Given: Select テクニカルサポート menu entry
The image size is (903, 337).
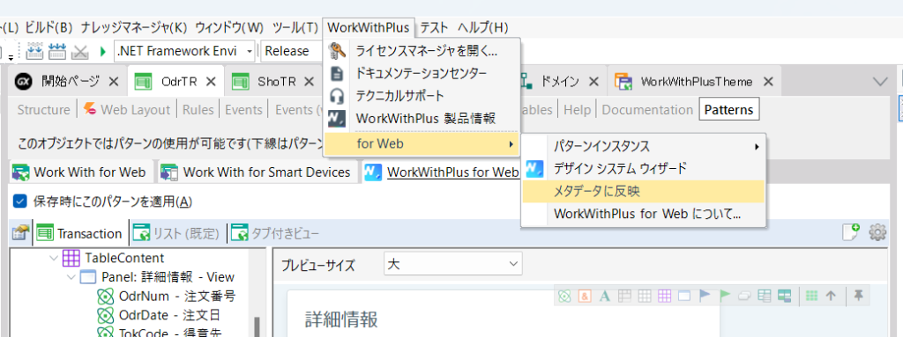Looking at the screenshot, I should (422, 96).
